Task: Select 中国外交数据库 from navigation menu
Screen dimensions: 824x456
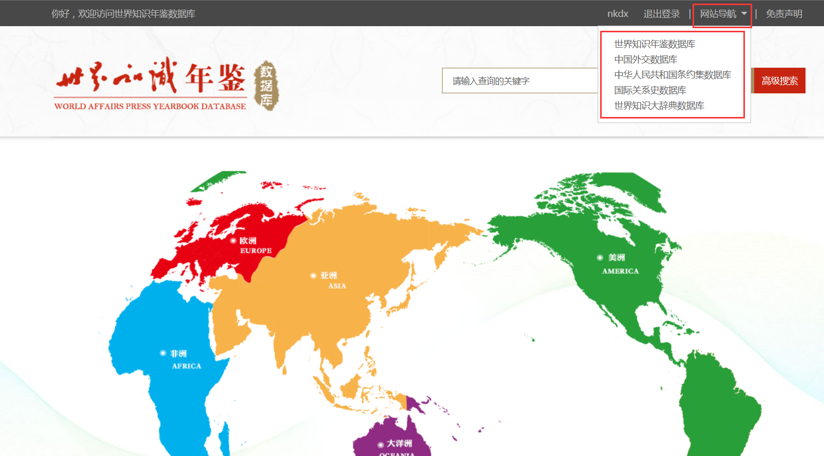Action: (645, 60)
